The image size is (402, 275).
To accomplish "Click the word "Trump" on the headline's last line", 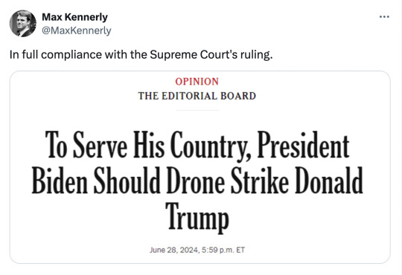I will (x=197, y=216).
